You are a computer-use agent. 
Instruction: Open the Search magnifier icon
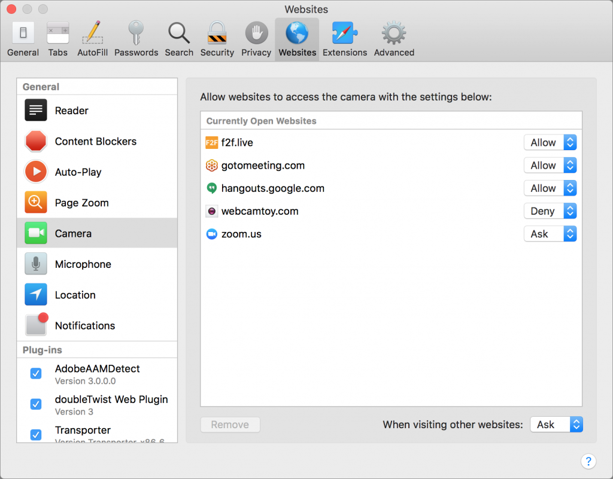[179, 33]
